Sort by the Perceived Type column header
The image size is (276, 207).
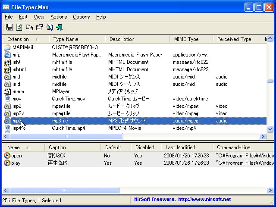point(236,39)
